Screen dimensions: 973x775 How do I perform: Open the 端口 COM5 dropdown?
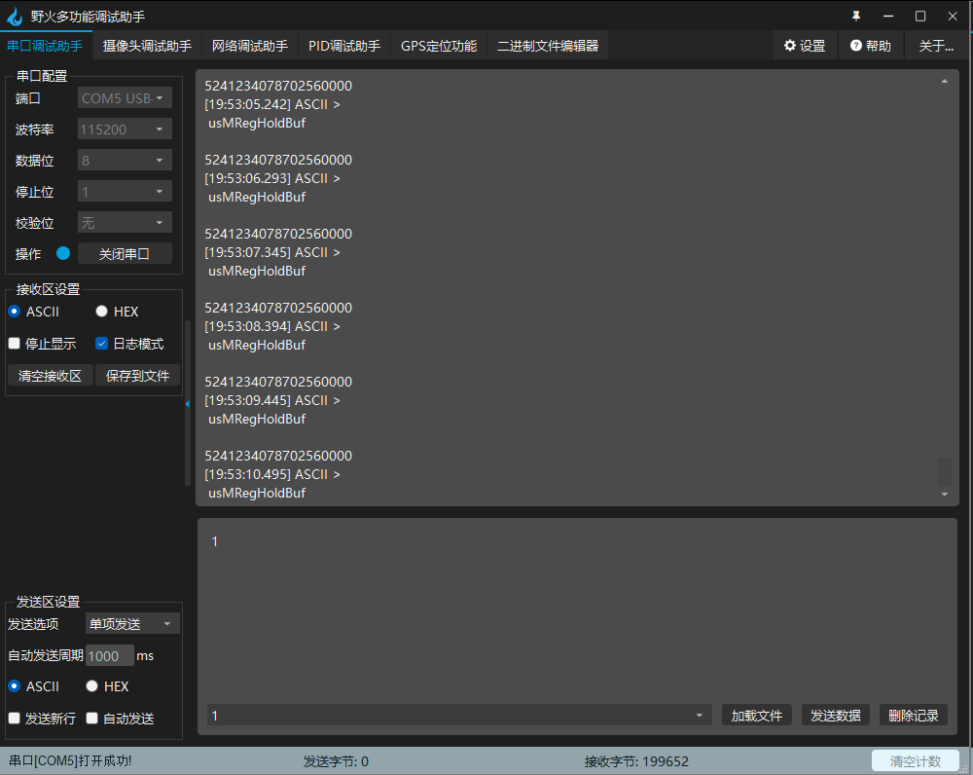click(125, 98)
